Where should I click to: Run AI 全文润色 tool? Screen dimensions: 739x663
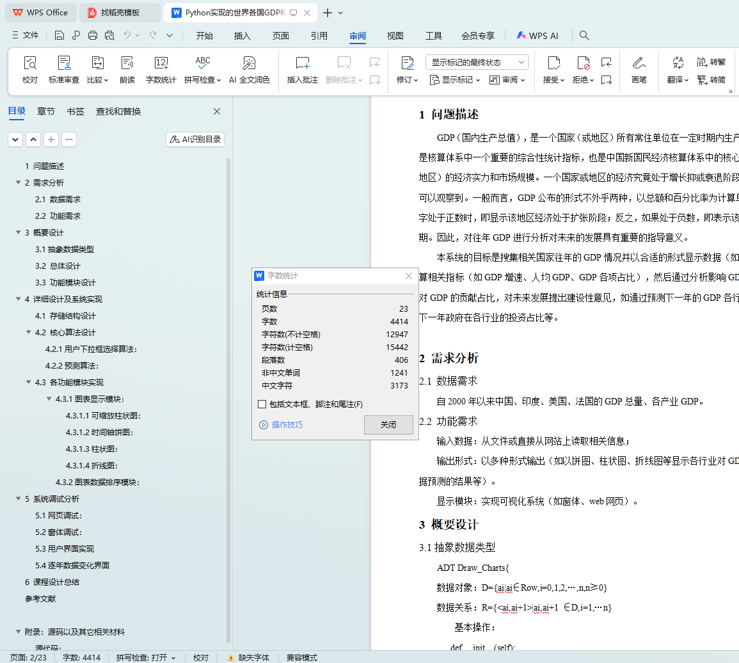pos(250,70)
